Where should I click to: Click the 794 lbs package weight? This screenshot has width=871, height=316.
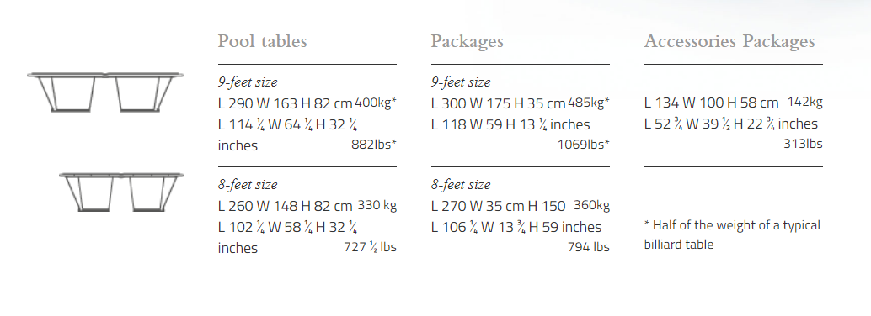tap(589, 247)
